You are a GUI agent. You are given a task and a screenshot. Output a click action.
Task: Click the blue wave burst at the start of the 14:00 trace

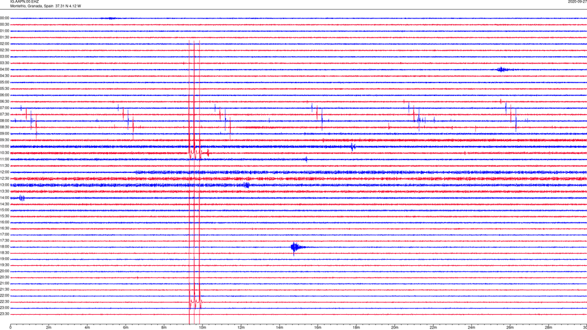point(21,198)
